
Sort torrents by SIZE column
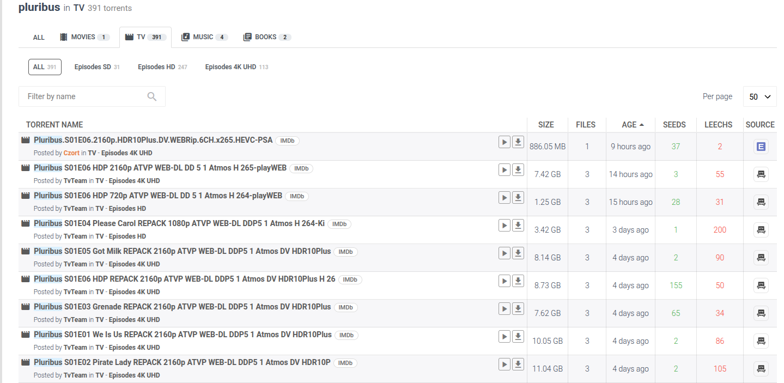(546, 125)
